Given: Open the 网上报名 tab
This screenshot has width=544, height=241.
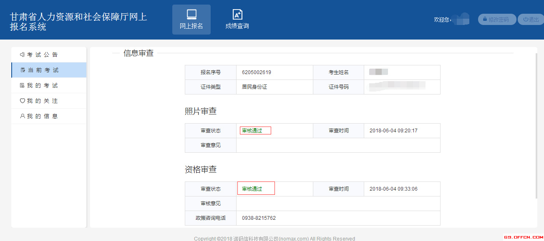Looking at the screenshot, I should pyautogui.click(x=191, y=19).
